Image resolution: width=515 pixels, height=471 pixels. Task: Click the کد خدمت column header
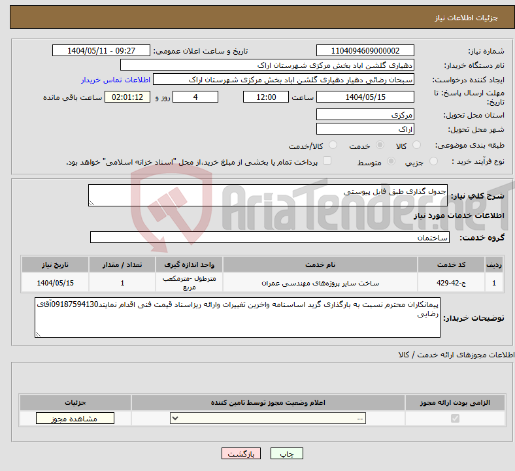click(x=452, y=265)
